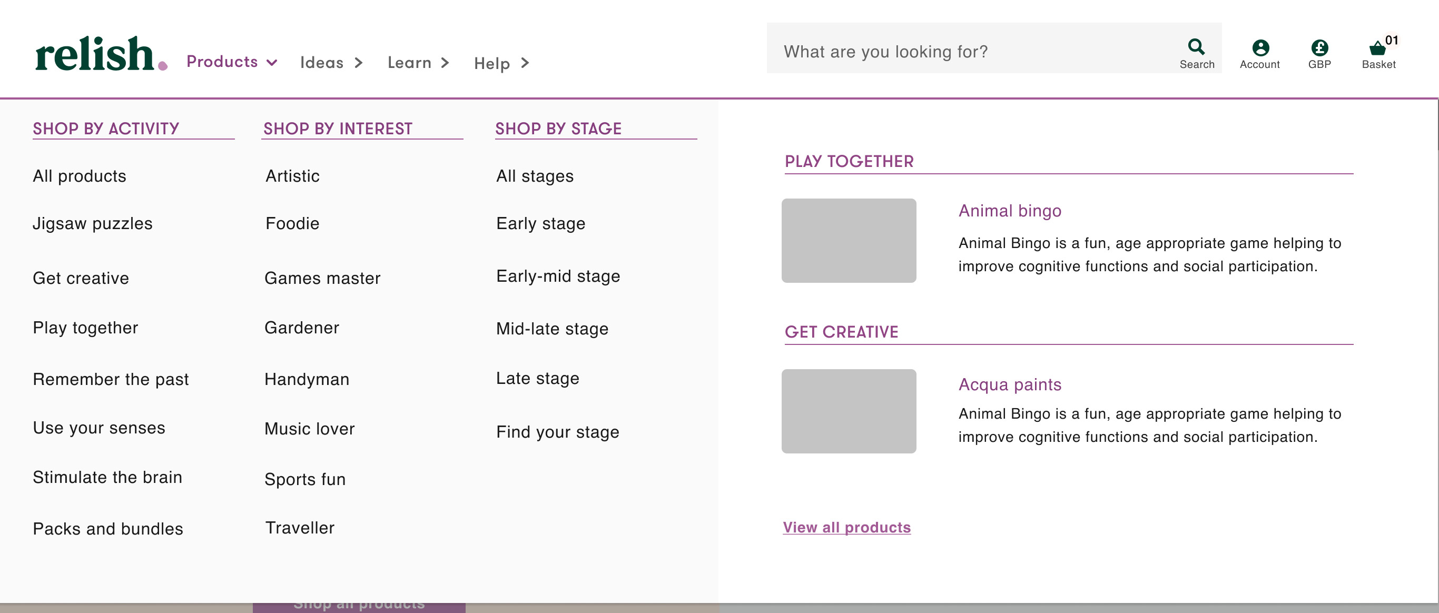Image resolution: width=1439 pixels, height=613 pixels.
Task: Select Games master interest
Action: coord(322,278)
